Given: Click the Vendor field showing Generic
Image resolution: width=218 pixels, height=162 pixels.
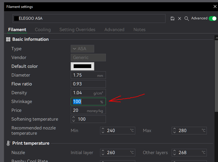Looking at the screenshot, I should pyautogui.click(x=88, y=58).
